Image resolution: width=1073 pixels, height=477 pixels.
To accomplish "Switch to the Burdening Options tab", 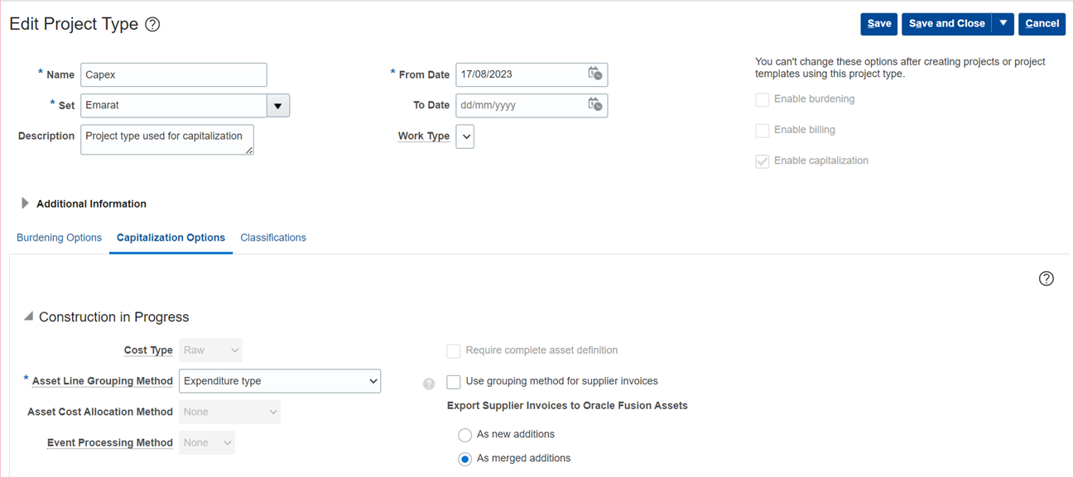I will click(59, 237).
